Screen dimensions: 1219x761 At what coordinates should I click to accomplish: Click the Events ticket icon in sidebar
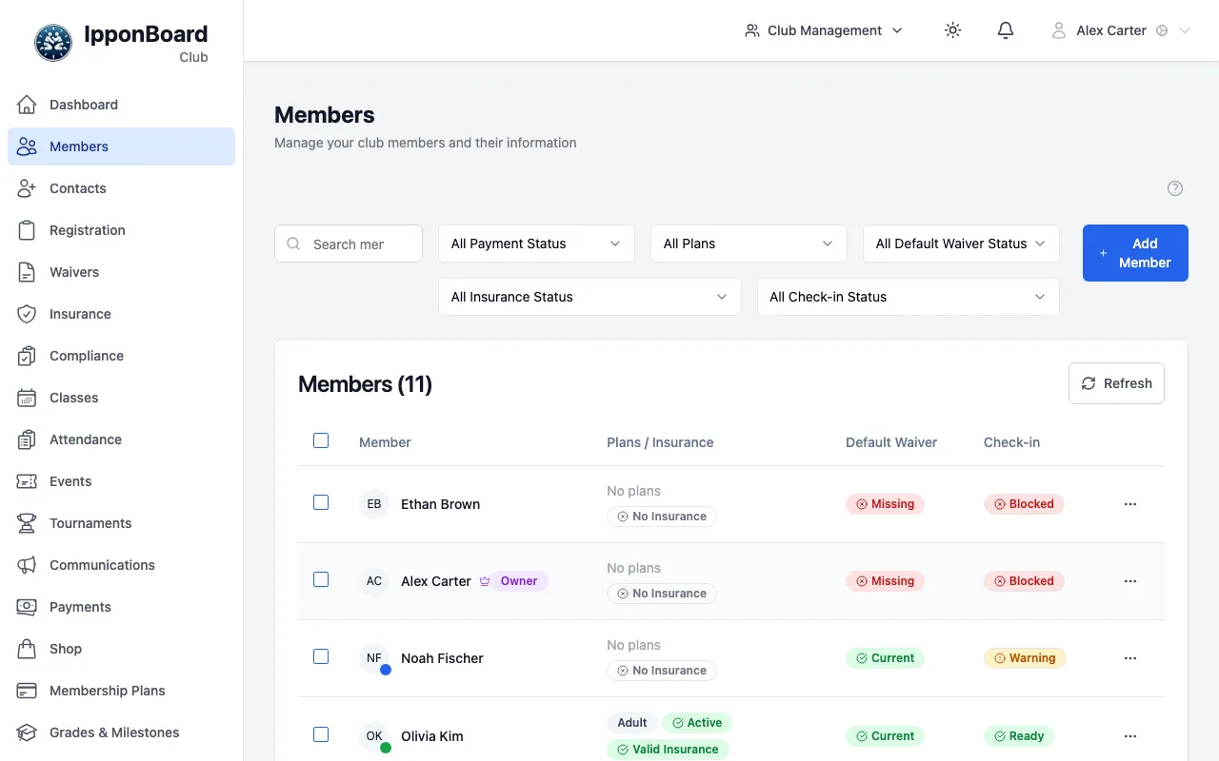coord(27,481)
